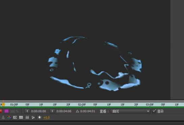Open the Show Channel RGB circles menu
Image resolution: width=184 pixels, height=125 pixels.
point(9,117)
